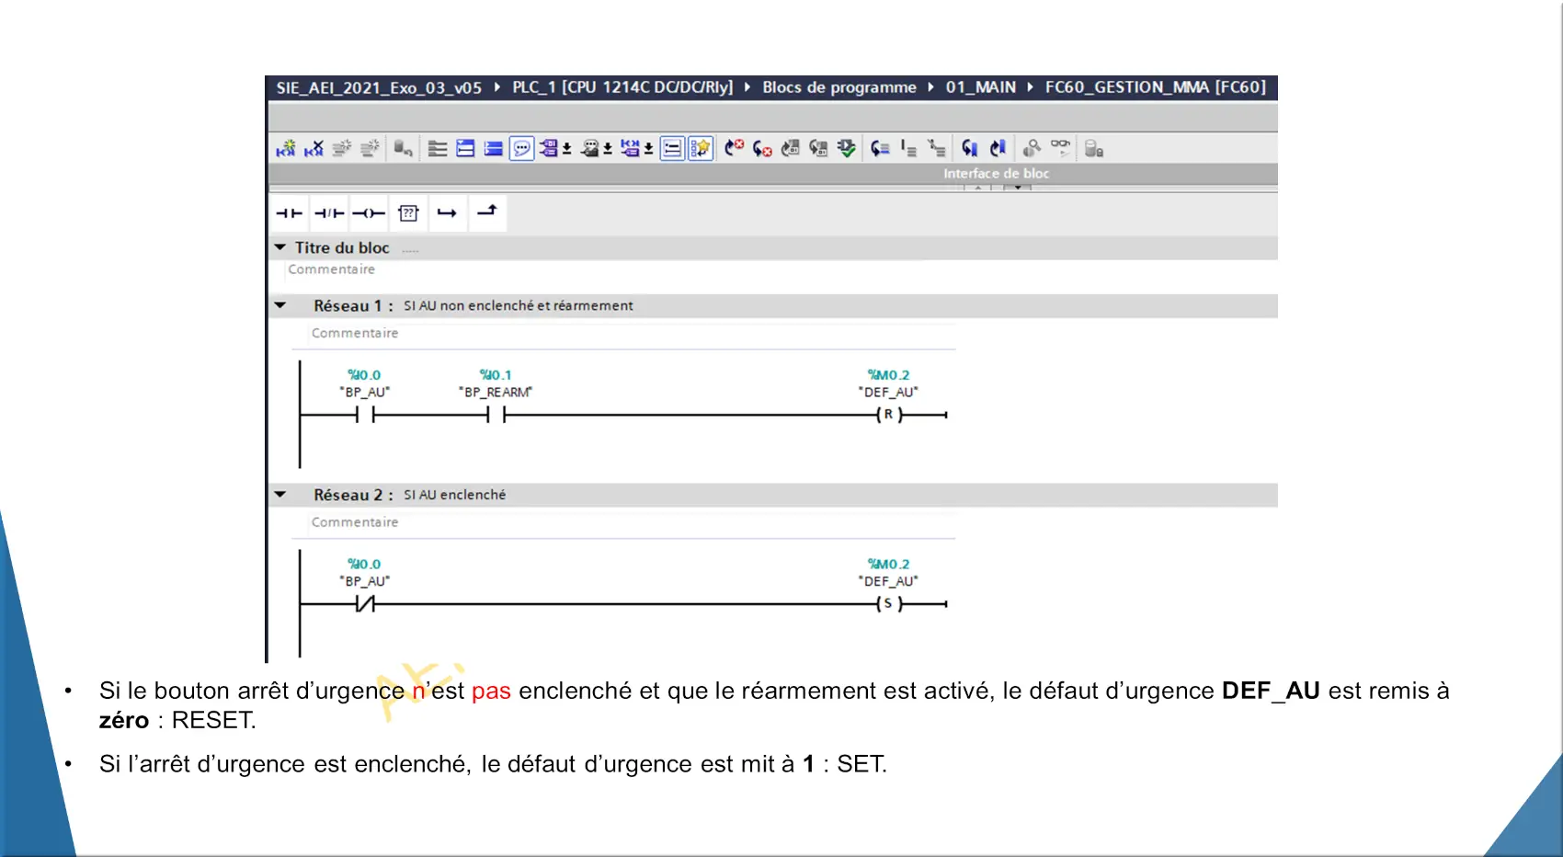
Task: Select the BP_REARM contact in Réseau 1
Action: coord(496,416)
